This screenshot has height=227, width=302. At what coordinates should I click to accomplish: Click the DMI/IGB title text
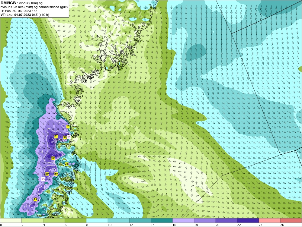pos(8,3)
